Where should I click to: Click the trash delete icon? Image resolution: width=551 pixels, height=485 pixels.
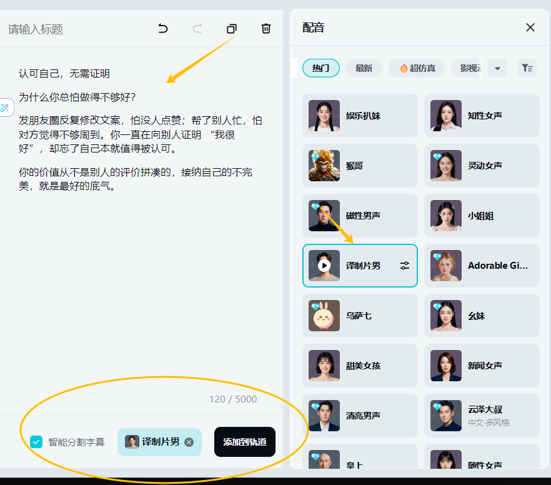tap(266, 29)
